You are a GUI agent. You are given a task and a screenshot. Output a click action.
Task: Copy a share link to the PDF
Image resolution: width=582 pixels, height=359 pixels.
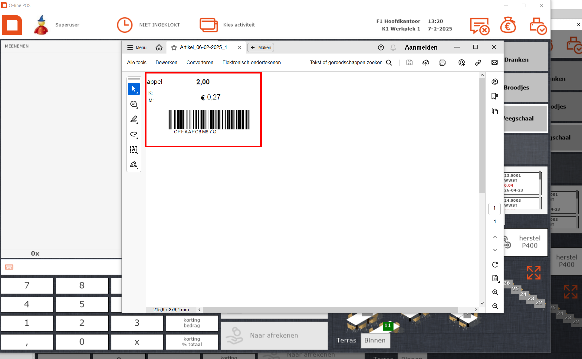coord(478,63)
